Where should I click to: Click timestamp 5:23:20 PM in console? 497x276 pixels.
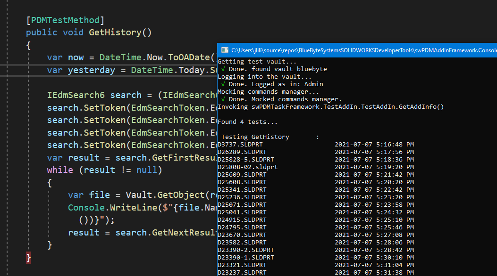click(395, 198)
